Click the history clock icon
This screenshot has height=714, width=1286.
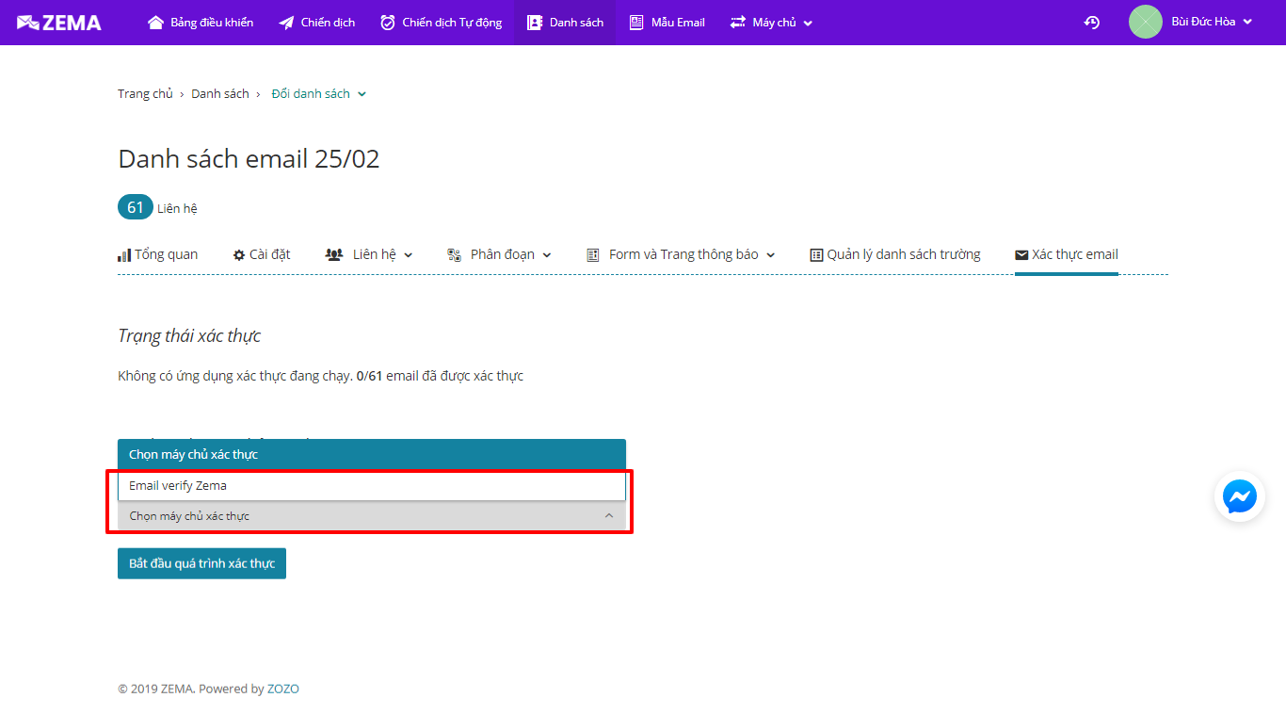(x=1092, y=22)
